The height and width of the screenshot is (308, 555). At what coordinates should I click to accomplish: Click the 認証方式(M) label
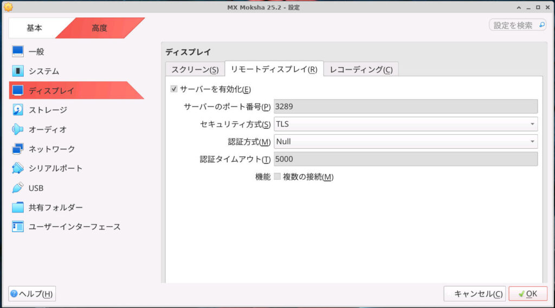pos(249,142)
